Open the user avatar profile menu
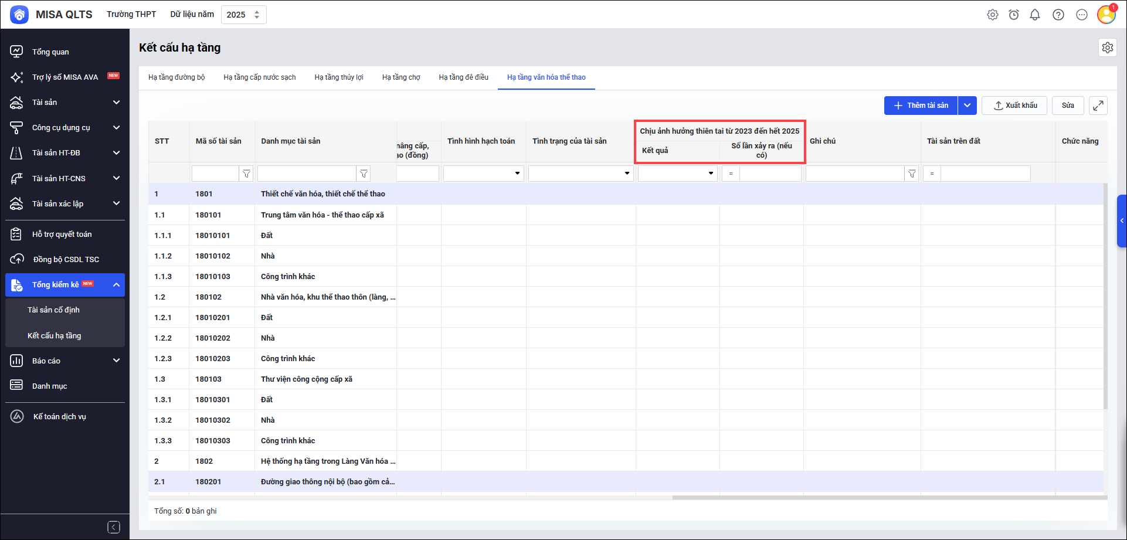This screenshot has height=540, width=1127. [x=1106, y=15]
